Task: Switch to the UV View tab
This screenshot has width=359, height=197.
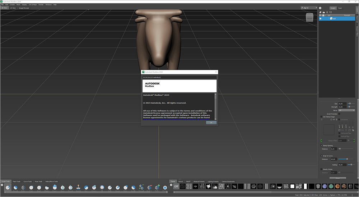Action: pyautogui.click(x=13, y=8)
